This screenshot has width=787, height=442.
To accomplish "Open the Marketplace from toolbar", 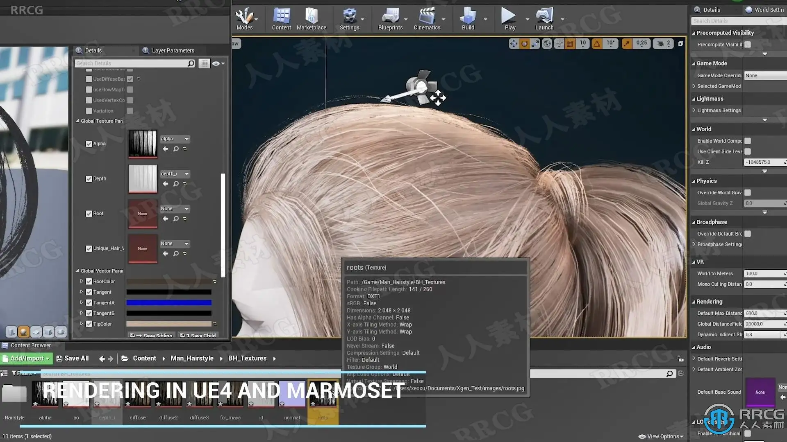I will click(x=311, y=18).
